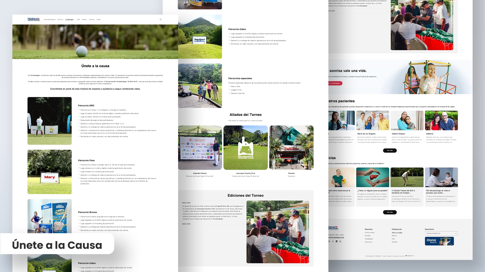
Task: Open the LinkedIn icon in the footer
Action: point(336,241)
